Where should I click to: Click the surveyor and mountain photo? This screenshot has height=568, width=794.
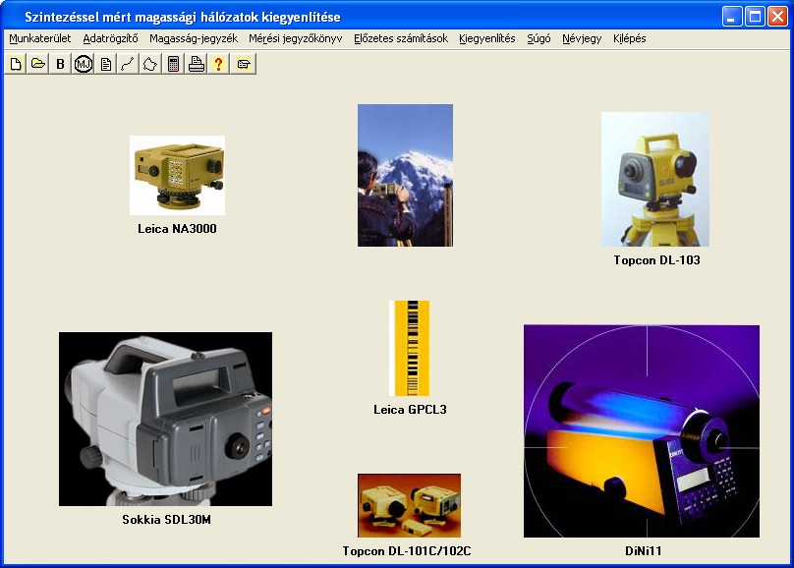click(x=405, y=175)
